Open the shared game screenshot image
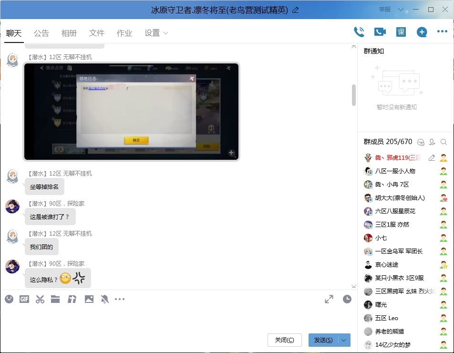The width and height of the screenshot is (454, 353). (131, 112)
